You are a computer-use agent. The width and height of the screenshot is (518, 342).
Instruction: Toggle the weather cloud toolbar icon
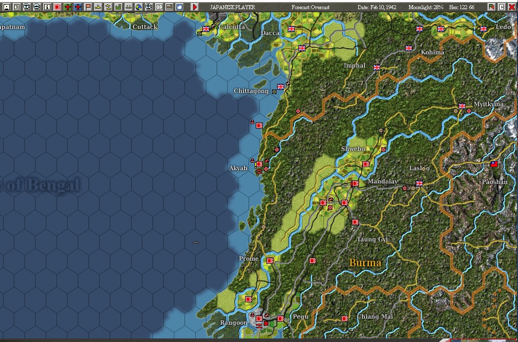point(180,7)
